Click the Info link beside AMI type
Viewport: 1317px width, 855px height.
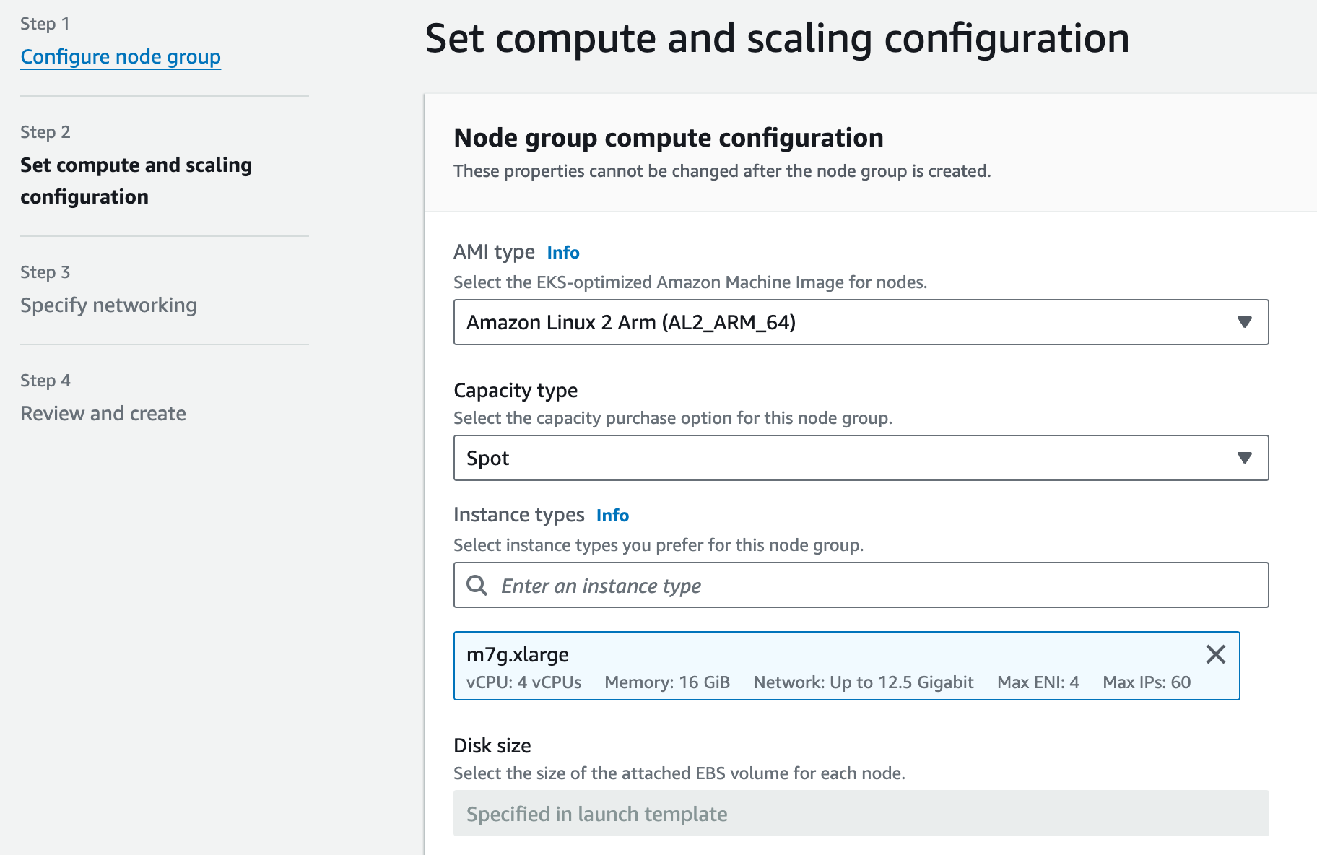coord(563,253)
